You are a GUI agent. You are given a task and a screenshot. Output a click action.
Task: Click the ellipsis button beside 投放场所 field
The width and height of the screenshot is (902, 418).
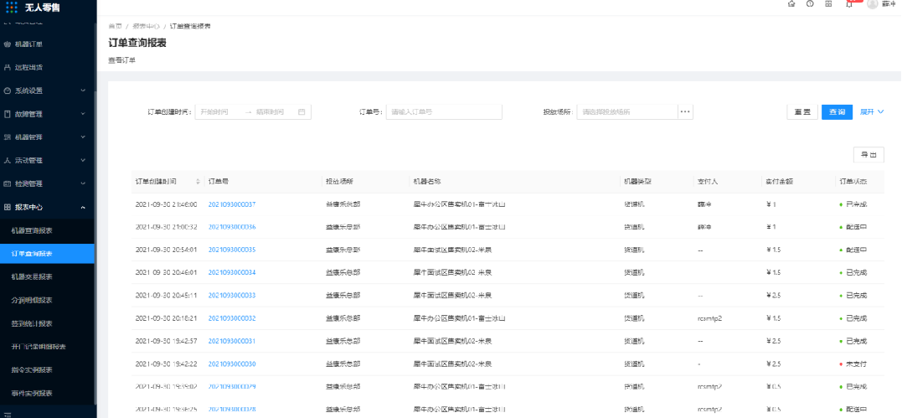[685, 111]
